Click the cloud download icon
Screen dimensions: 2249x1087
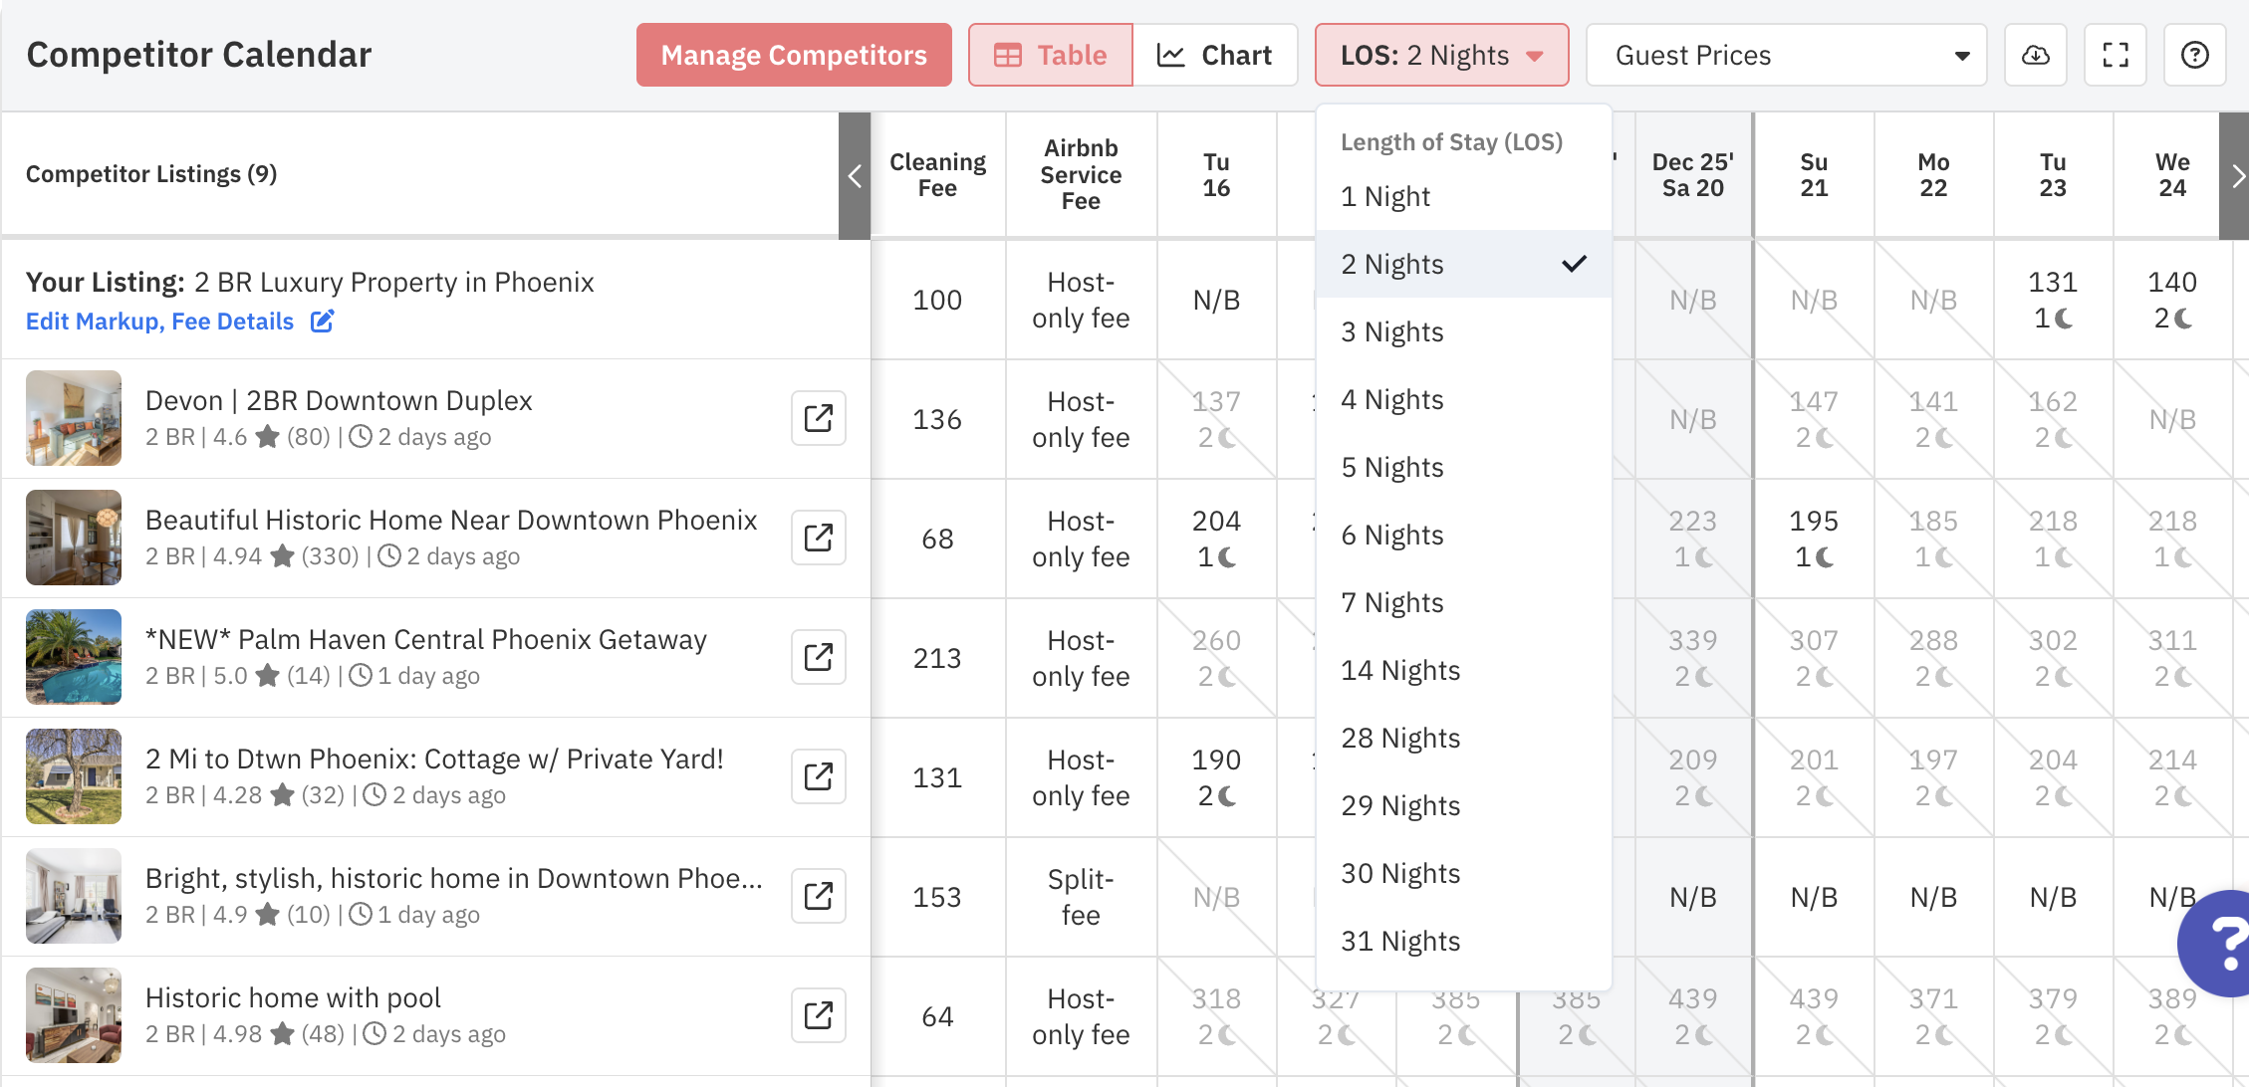[x=2035, y=55]
